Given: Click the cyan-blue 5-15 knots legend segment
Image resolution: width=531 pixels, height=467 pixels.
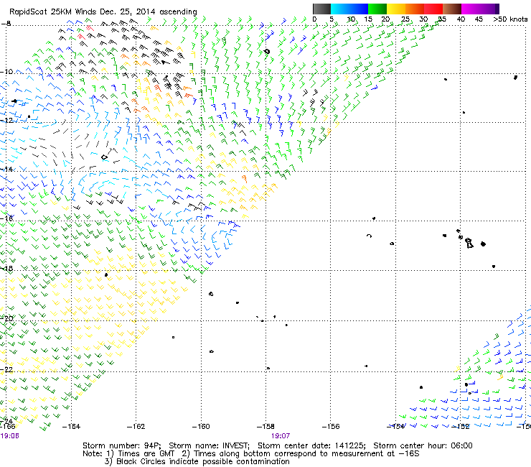Looking at the screenshot, I should pyautogui.click(x=349, y=9).
